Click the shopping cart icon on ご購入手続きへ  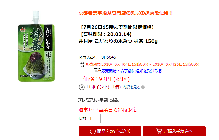point(159,131)
